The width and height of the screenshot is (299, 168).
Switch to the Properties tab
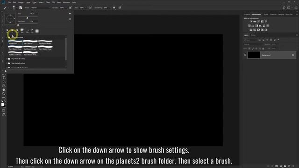click(x=247, y=14)
